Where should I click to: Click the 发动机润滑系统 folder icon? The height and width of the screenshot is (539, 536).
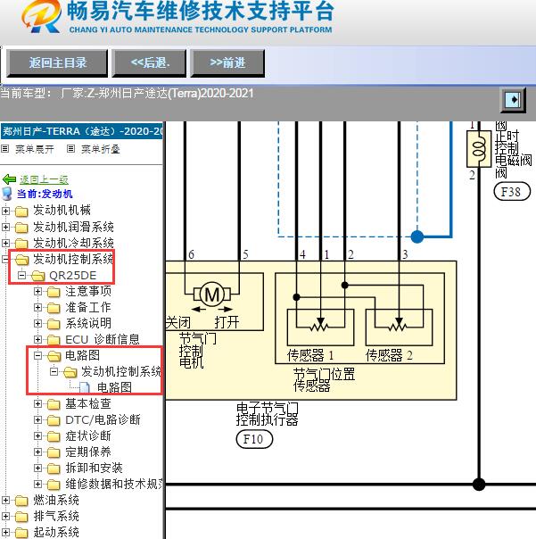tap(21, 228)
